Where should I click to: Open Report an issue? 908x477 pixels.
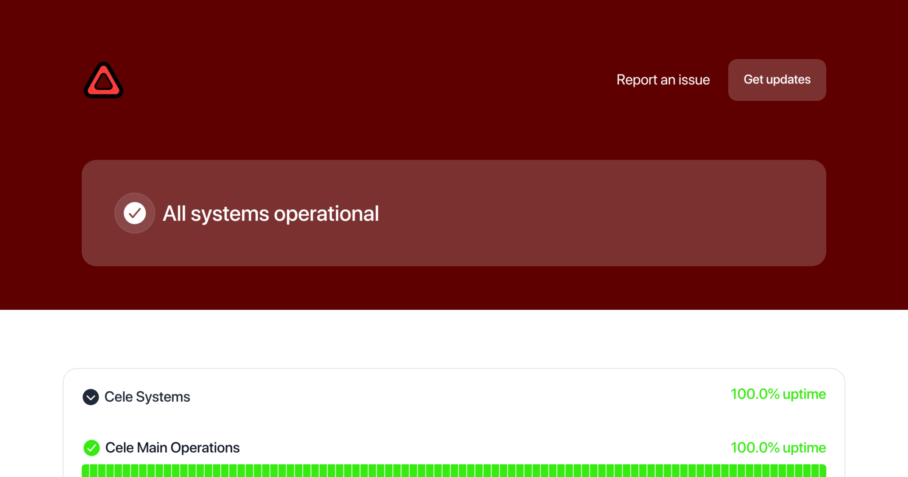pos(663,80)
